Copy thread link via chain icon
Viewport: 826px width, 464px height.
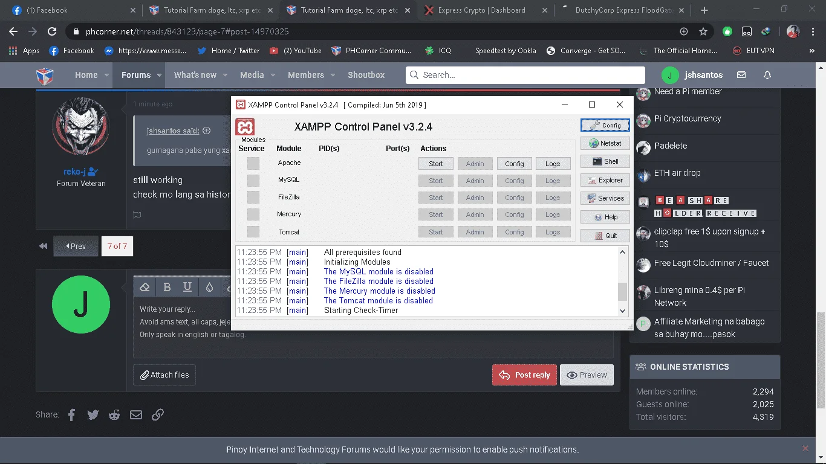[x=158, y=414]
